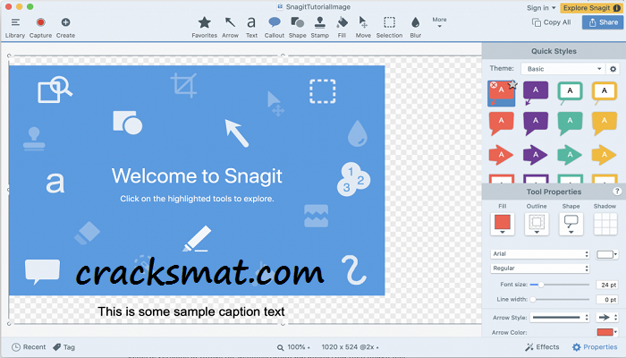Open Quick Styles gear settings
Screen dimensions: 626x358
pyautogui.click(x=613, y=69)
